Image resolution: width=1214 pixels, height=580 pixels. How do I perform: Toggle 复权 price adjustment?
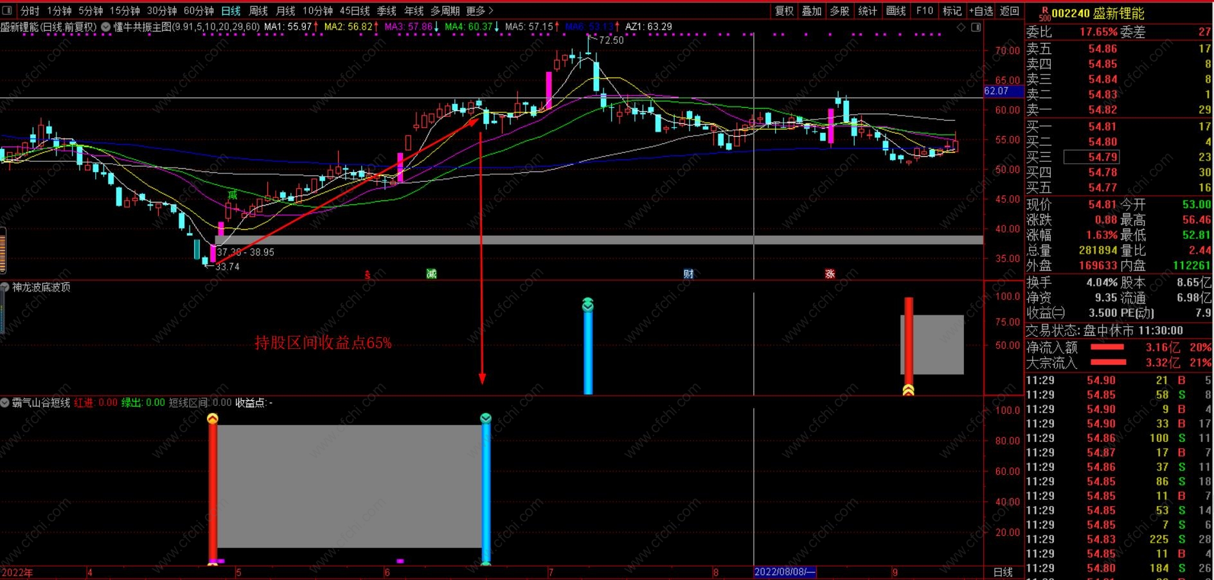pos(784,11)
